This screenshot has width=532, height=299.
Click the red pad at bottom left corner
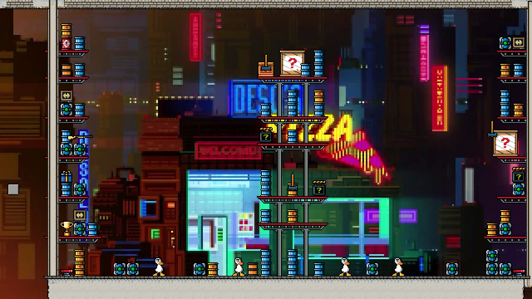(x=66, y=272)
